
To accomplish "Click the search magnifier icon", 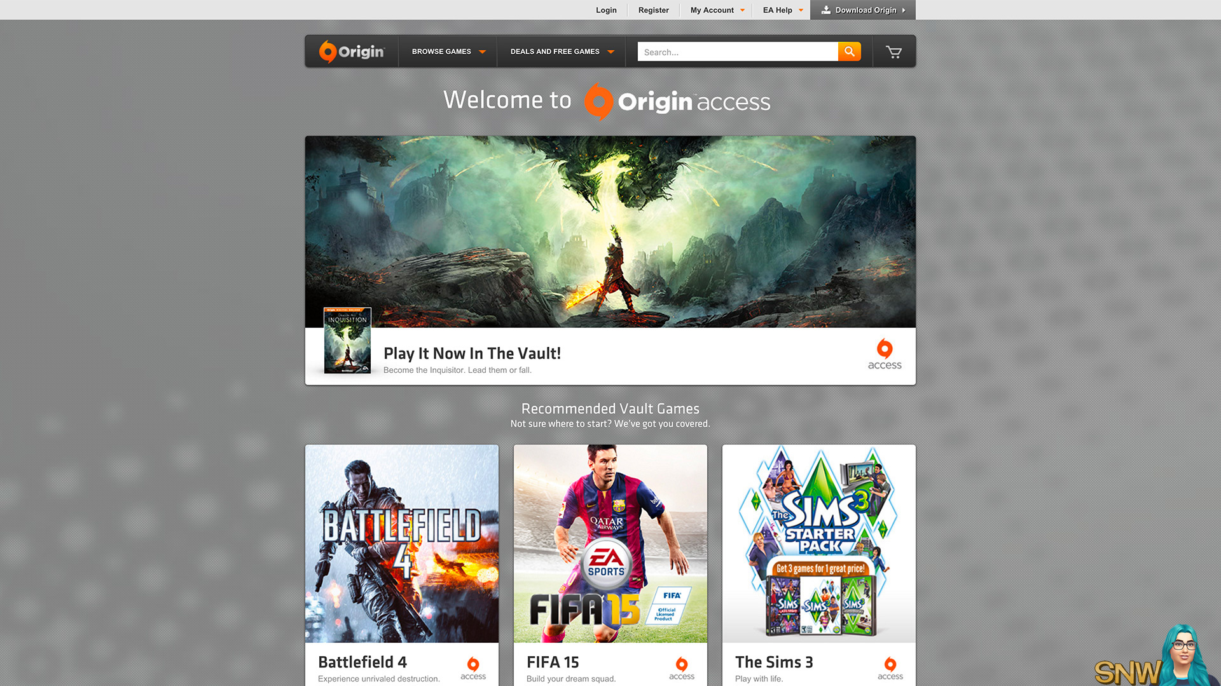I will pyautogui.click(x=849, y=52).
